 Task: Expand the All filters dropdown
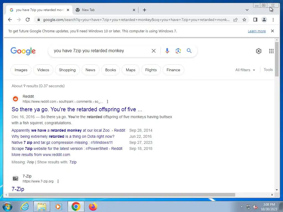click(245, 70)
